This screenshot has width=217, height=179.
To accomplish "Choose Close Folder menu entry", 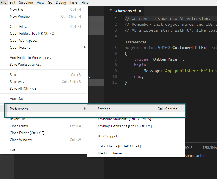I will (27, 133).
